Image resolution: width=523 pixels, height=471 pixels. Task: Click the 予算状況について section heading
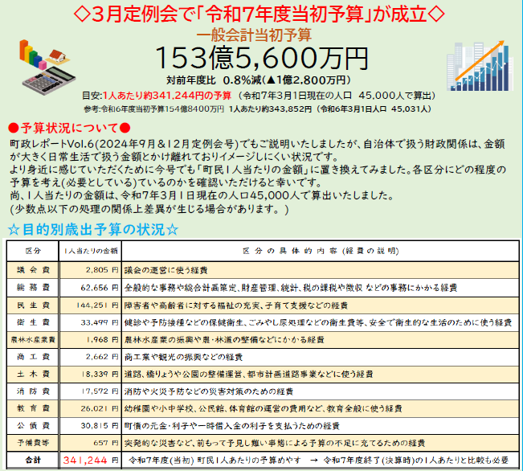point(68,129)
